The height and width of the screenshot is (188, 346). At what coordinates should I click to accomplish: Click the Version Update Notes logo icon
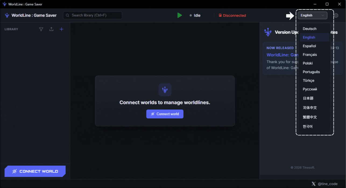[x=268, y=32]
